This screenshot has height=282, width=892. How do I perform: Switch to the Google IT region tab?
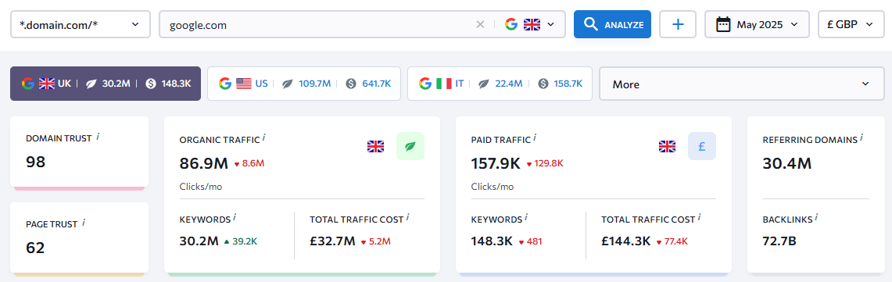pos(500,84)
